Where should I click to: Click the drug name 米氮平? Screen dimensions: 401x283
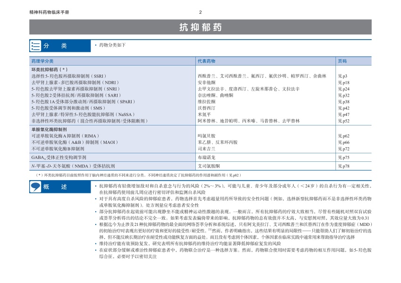[204, 114]
